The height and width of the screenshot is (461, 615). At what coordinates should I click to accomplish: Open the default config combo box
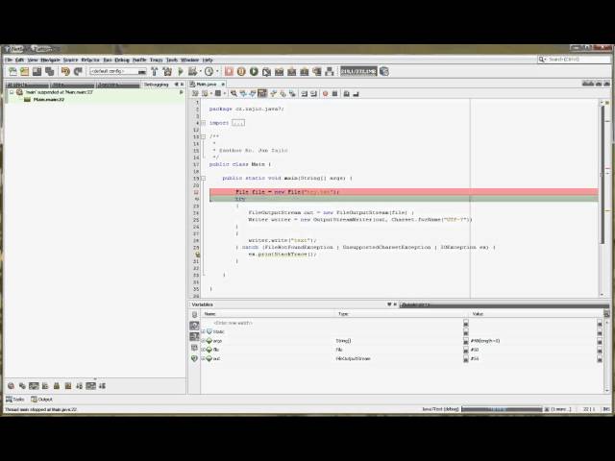click(x=118, y=71)
